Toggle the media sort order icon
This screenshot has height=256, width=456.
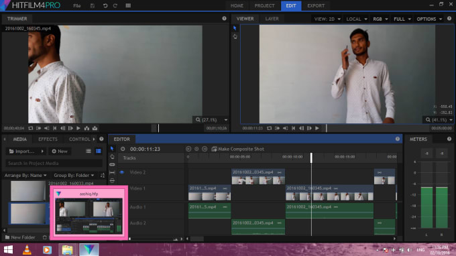tap(103, 175)
